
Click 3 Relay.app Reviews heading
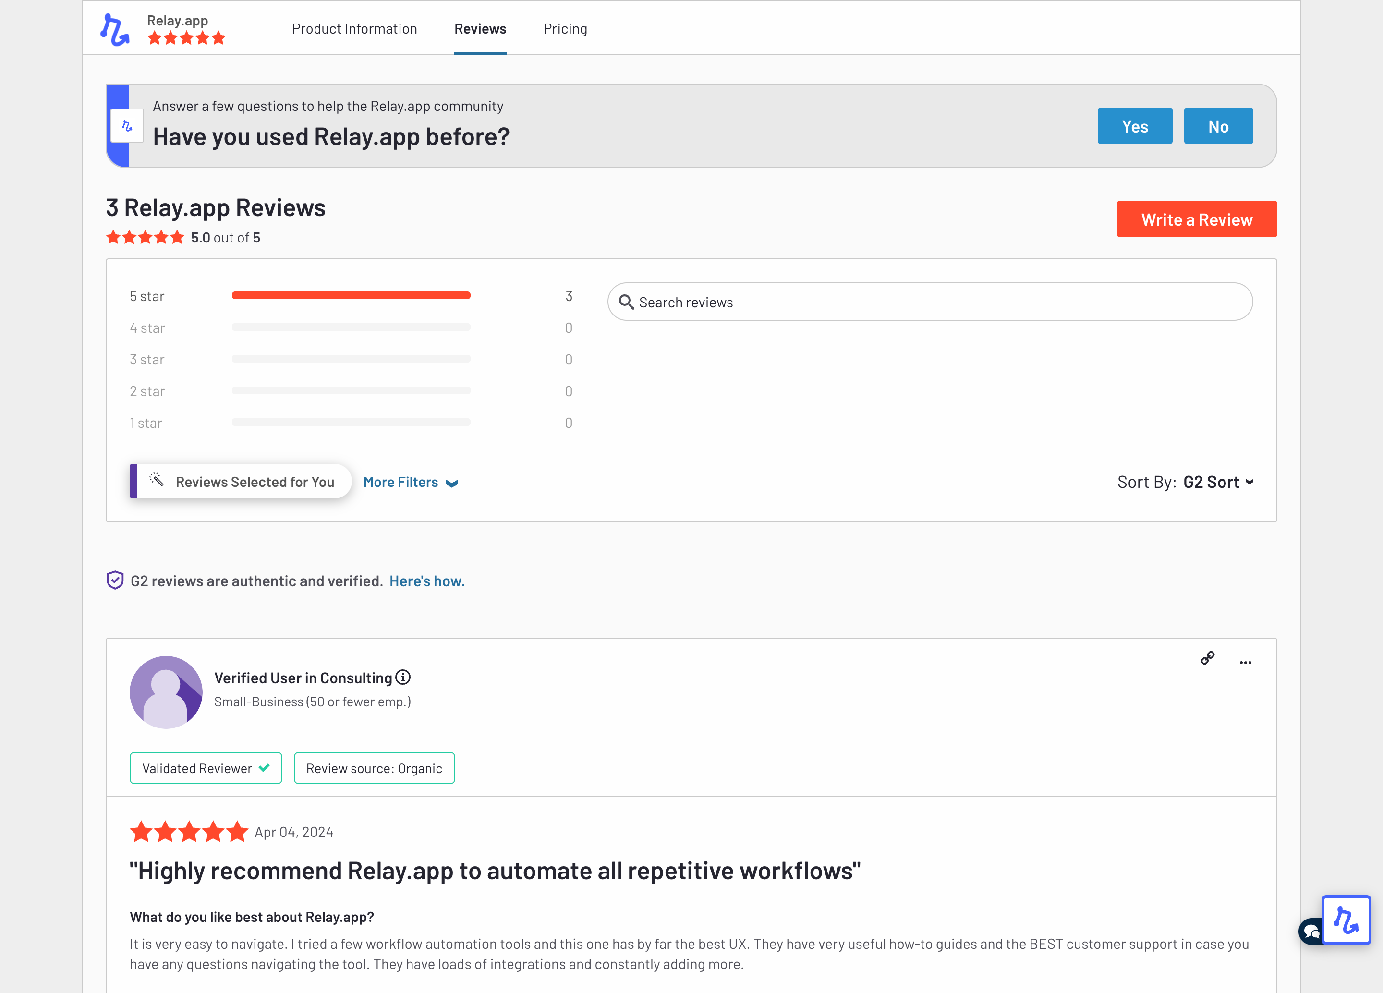216,207
